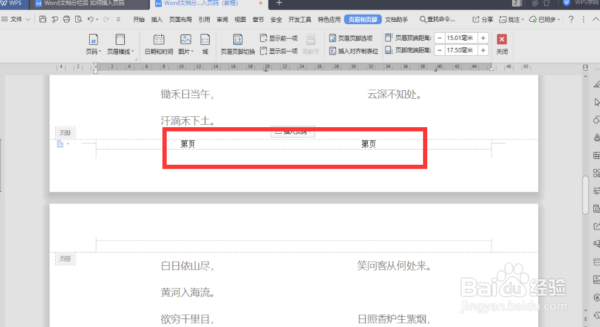
Task: Expand the arrow next to 文件
Action: [28, 19]
